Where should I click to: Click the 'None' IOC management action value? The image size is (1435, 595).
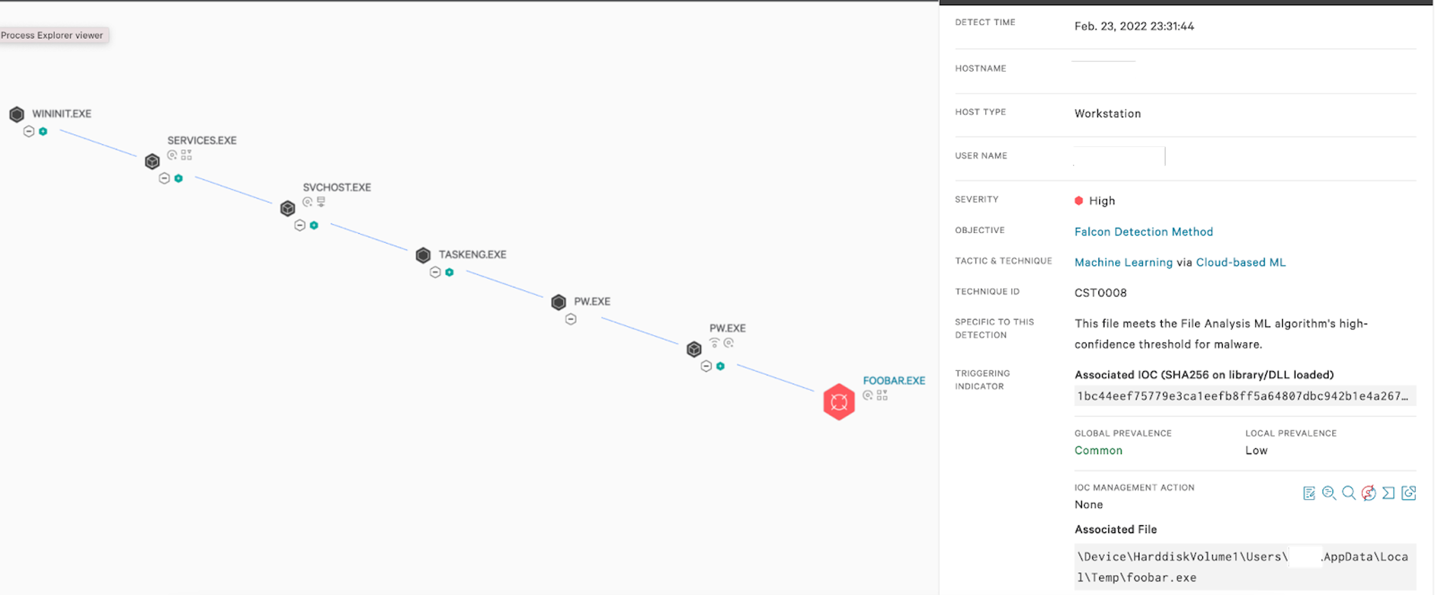pyautogui.click(x=1088, y=504)
